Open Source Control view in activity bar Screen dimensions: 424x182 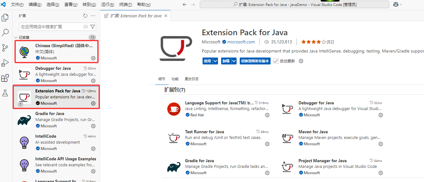[5, 48]
